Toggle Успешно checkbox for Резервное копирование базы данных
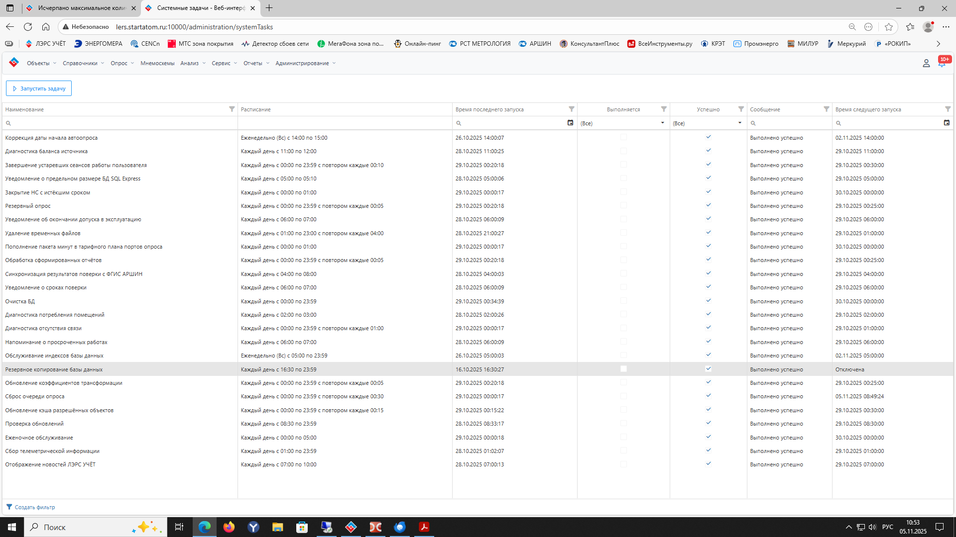956x537 pixels. (708, 369)
